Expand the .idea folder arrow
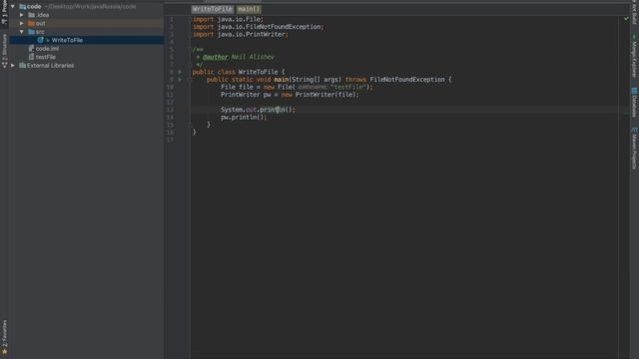Screen dimensions: 639x359 [22, 15]
